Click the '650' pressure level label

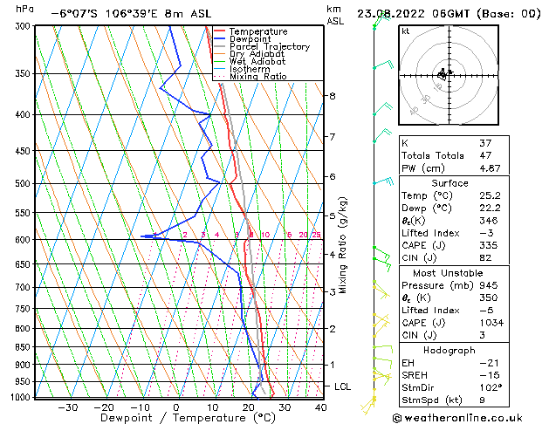point(24,264)
